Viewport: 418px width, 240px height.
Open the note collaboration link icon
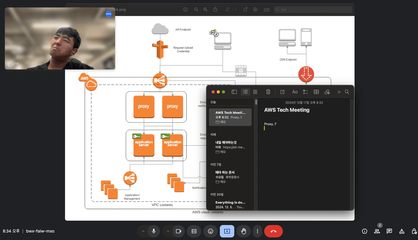click(327, 92)
